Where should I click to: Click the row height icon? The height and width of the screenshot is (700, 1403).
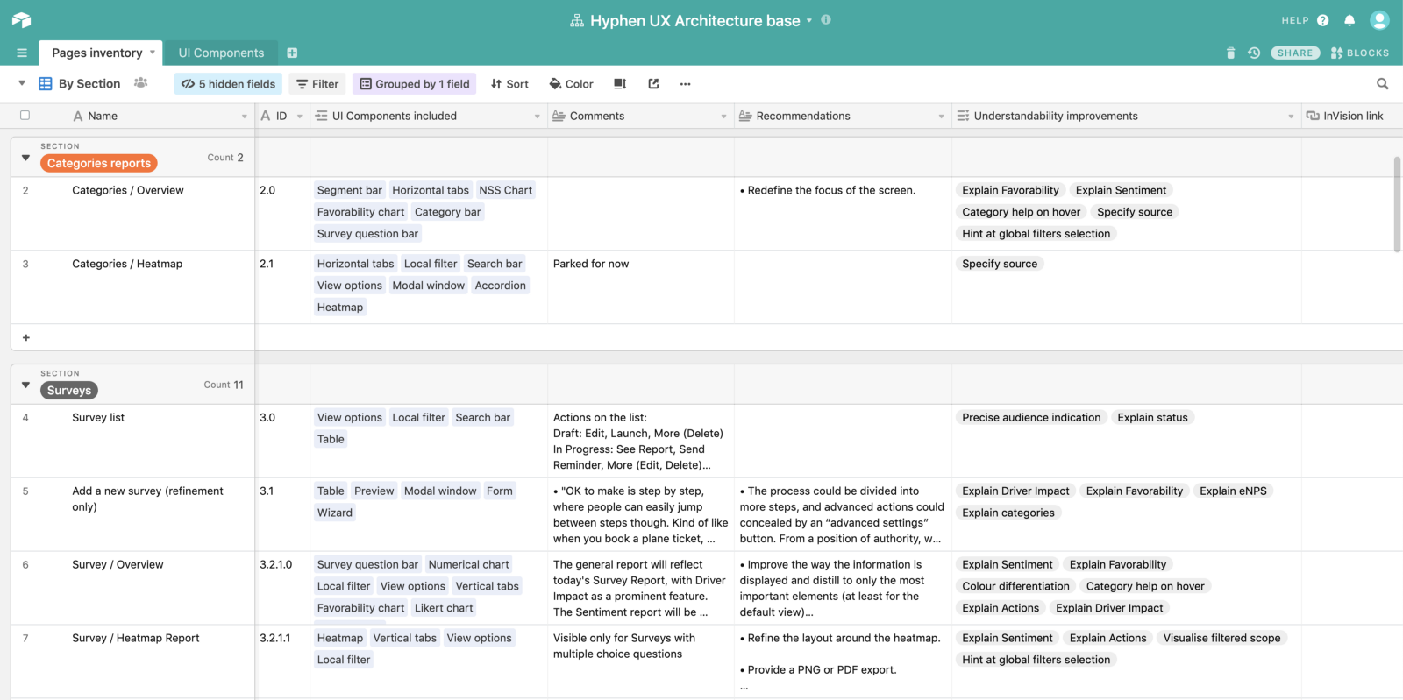click(x=620, y=84)
